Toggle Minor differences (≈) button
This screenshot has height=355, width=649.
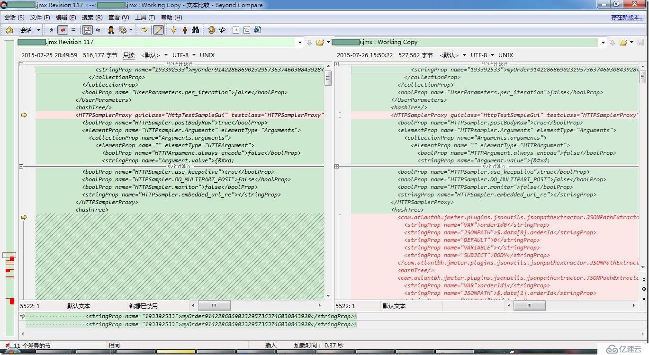(98, 30)
